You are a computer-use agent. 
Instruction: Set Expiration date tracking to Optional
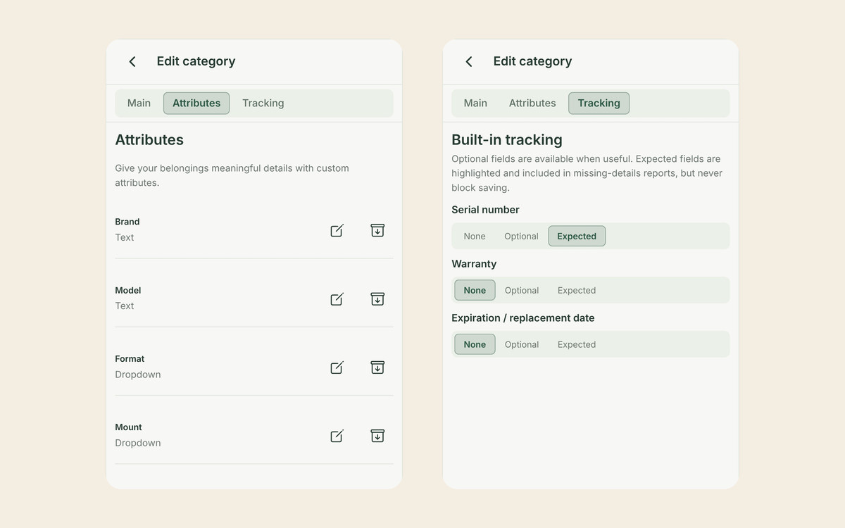tap(522, 344)
